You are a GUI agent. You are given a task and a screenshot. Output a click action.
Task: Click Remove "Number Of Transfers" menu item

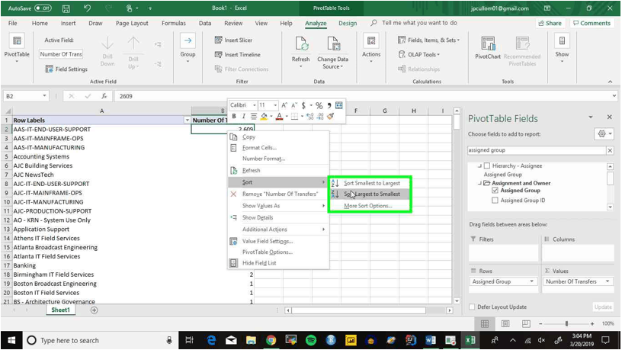tap(280, 194)
